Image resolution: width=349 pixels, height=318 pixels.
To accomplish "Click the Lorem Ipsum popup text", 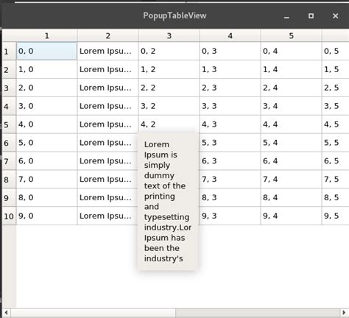I will coord(168,202).
